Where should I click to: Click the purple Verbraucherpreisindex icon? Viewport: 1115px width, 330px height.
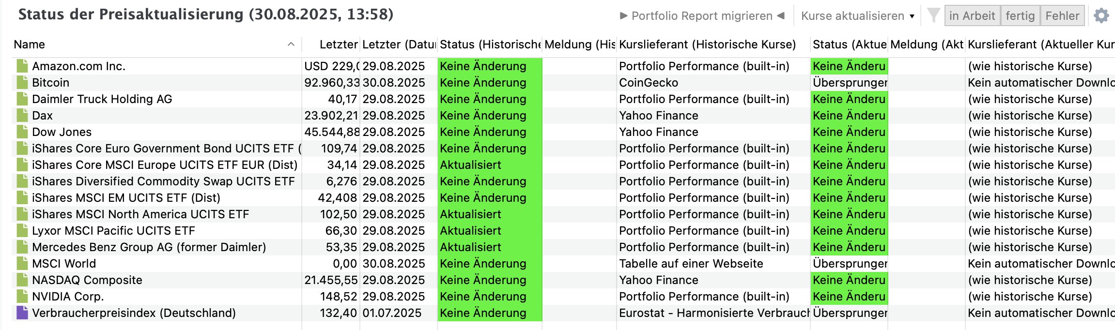(x=22, y=313)
